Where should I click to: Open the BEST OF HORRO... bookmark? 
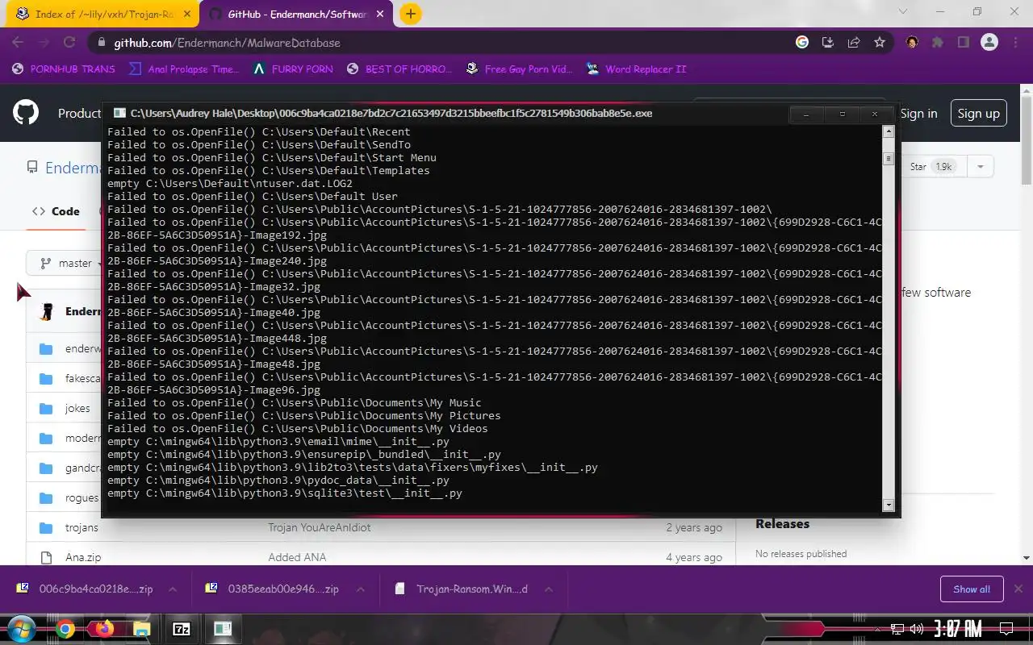pyautogui.click(x=399, y=69)
